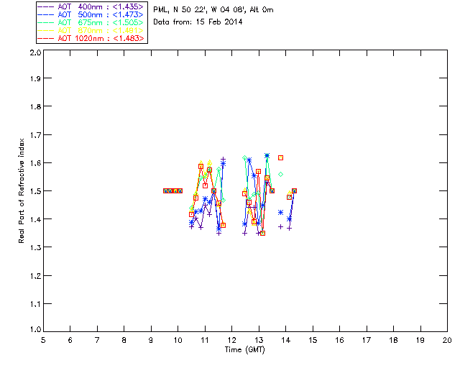
Task: Click the yellow dashed line sample in legend
Action: pos(46,30)
